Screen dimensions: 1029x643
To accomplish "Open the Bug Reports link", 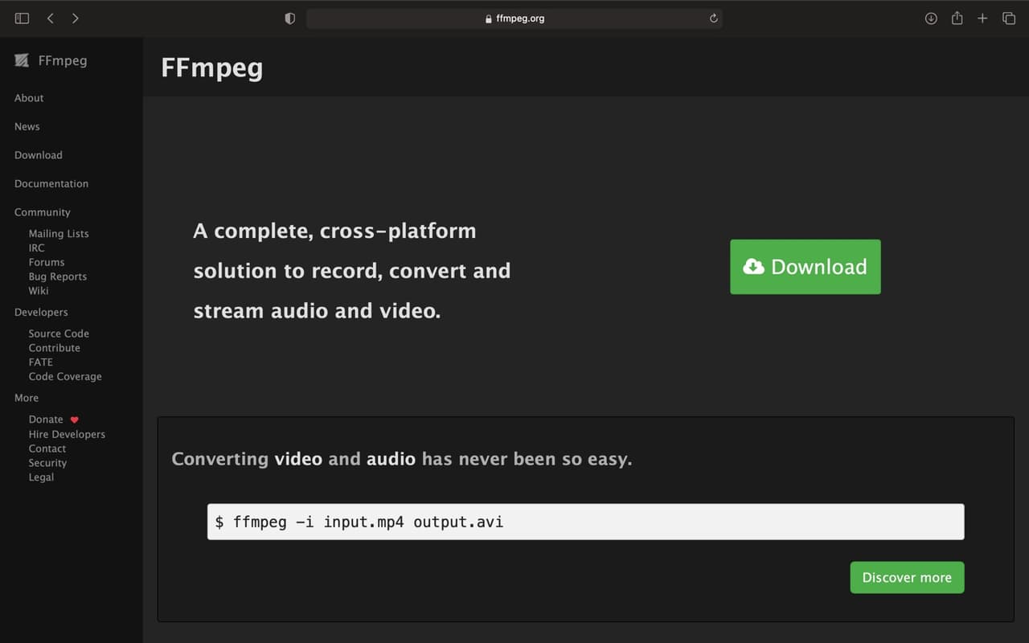I will [57, 276].
